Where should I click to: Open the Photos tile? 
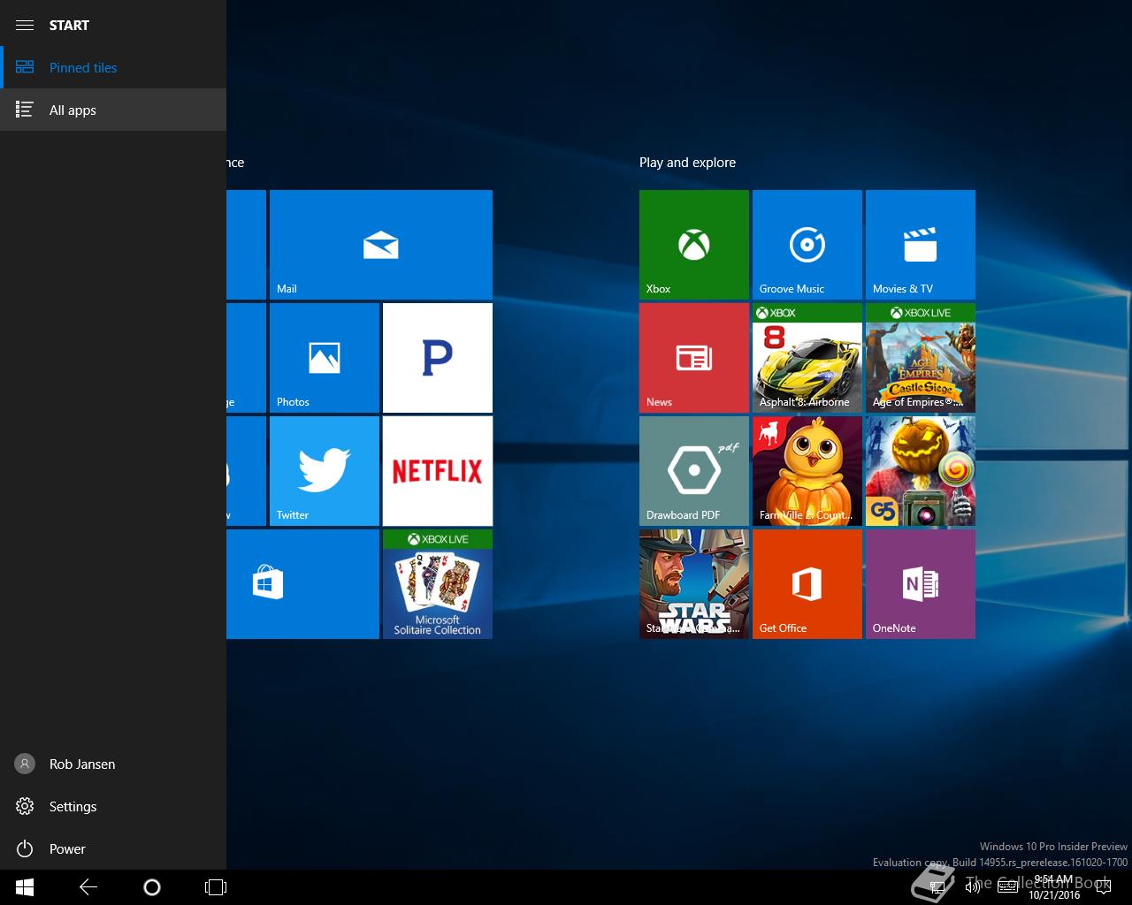[325, 358]
